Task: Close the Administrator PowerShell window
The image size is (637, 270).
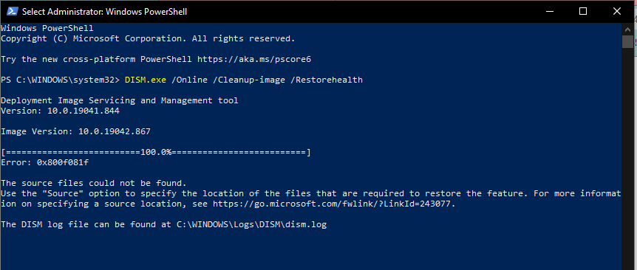Action: [617, 11]
